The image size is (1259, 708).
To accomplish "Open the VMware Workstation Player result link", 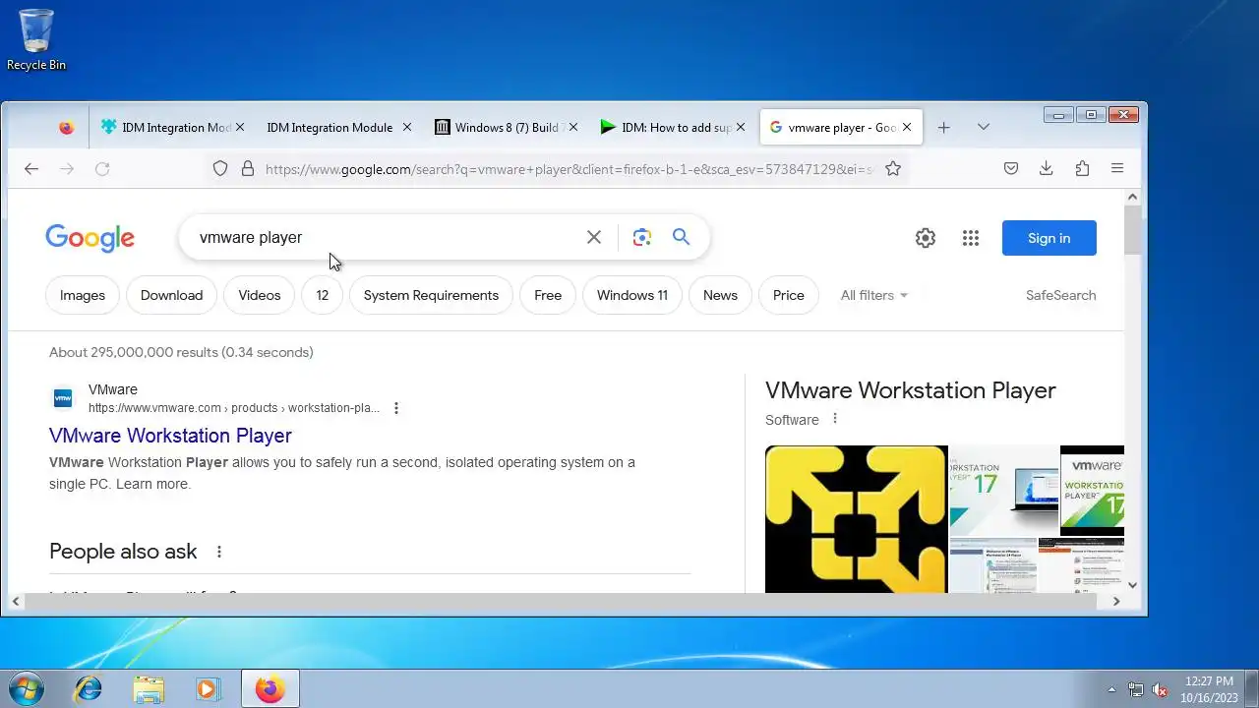I will (170, 436).
